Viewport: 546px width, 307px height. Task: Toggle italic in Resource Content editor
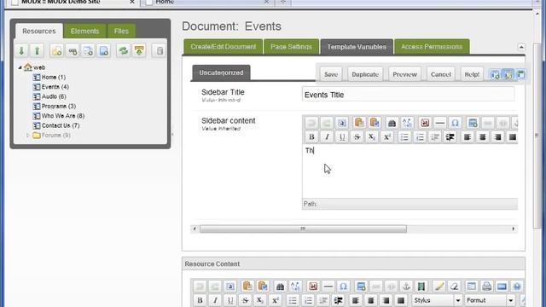pos(215,300)
